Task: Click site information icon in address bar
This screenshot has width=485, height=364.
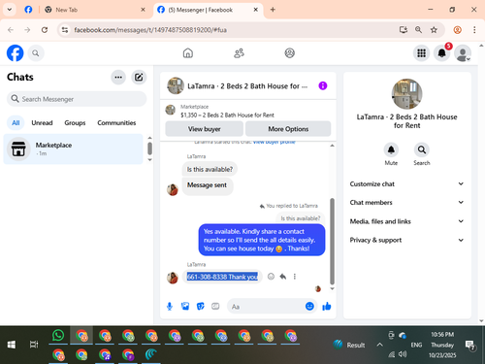Action: point(65,30)
